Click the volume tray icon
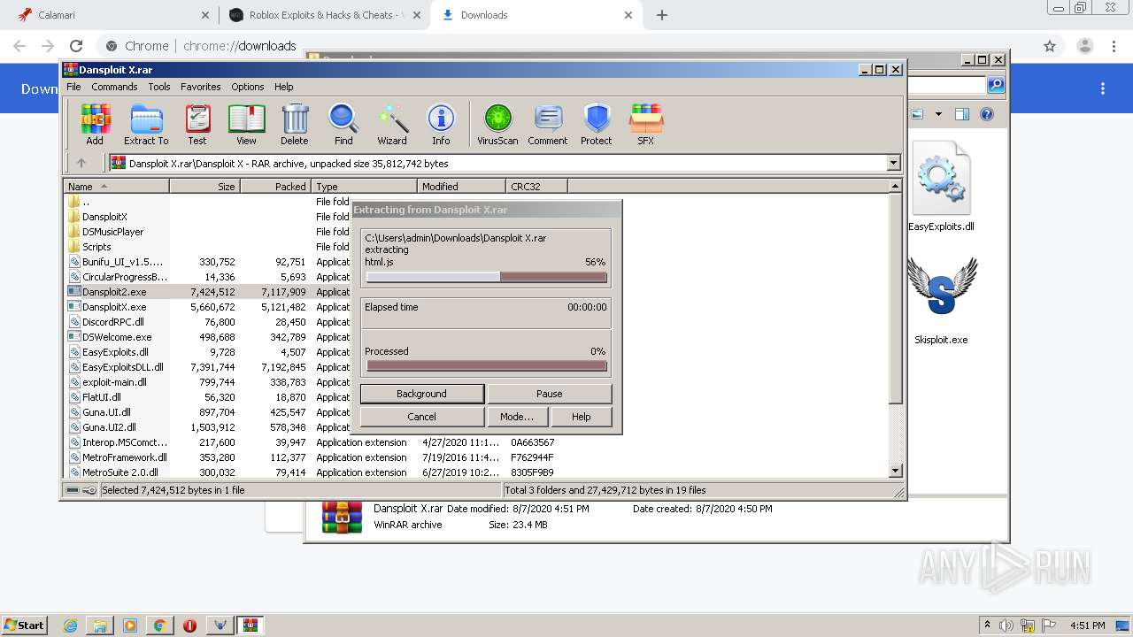Screen dimensions: 1133x637 point(1007,625)
